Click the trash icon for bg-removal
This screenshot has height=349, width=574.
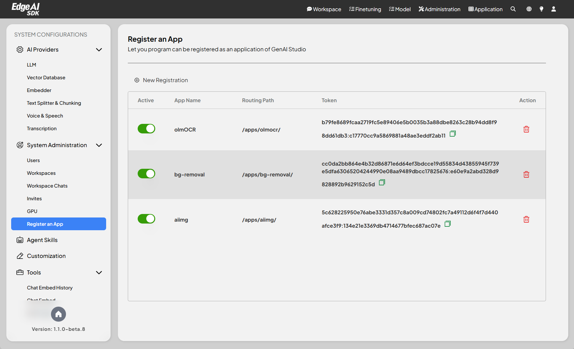tap(526, 174)
